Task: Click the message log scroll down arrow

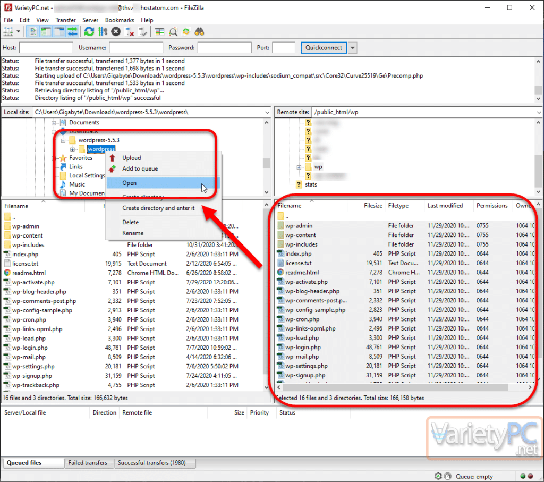Action: point(539,98)
